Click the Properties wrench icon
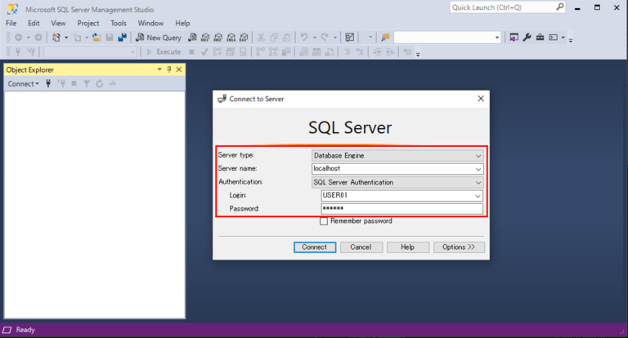Viewport: 628px width, 338px height. pos(527,38)
